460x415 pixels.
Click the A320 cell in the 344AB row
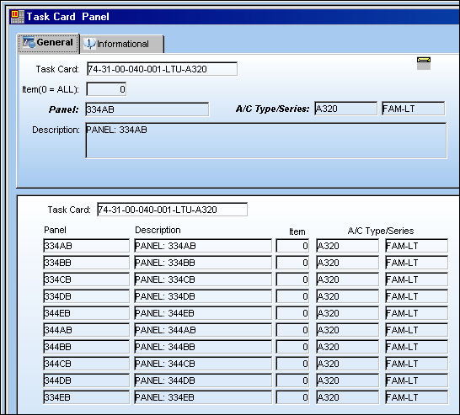[x=347, y=330]
